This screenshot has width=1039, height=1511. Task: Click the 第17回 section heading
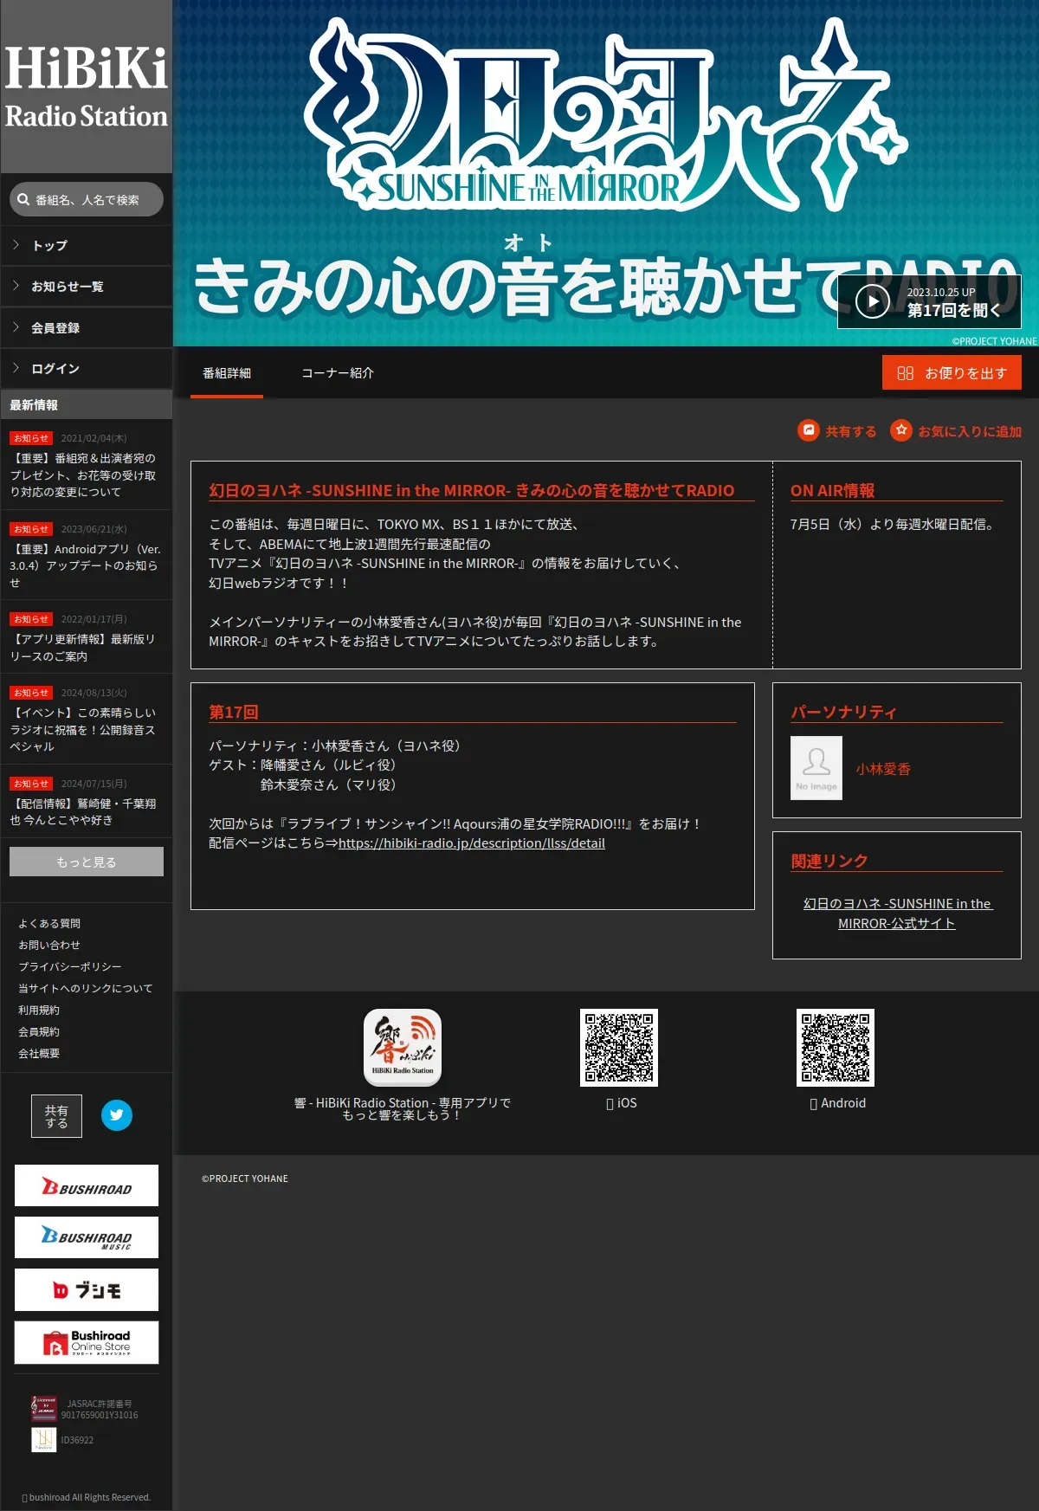[234, 713]
